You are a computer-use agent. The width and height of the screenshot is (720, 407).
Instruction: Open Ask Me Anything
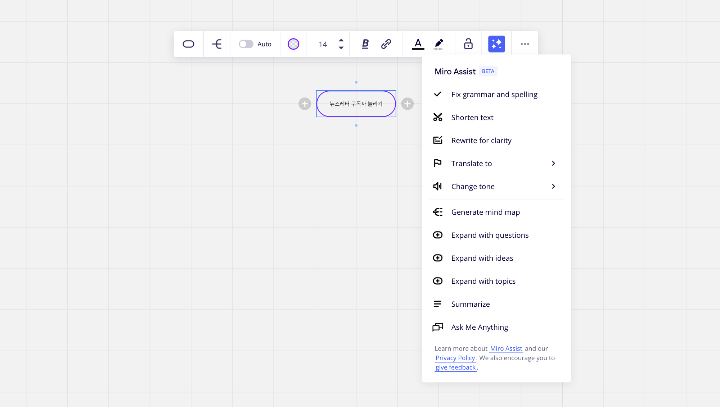tap(496, 327)
